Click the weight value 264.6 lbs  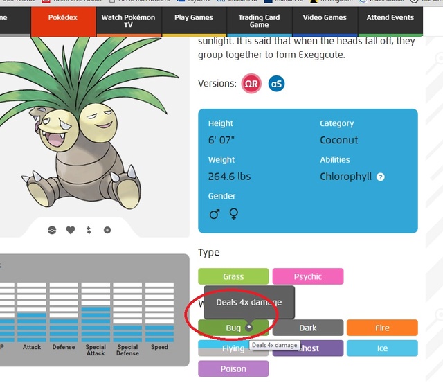click(229, 177)
